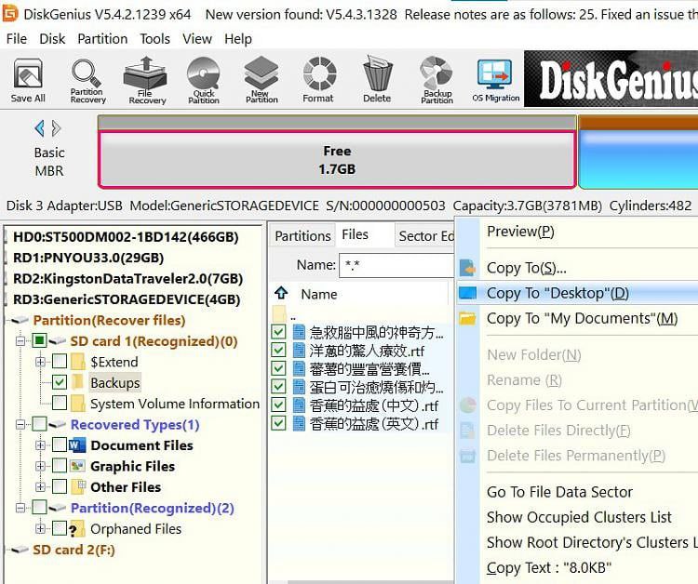Open the Backup Partition tool

[x=436, y=80]
